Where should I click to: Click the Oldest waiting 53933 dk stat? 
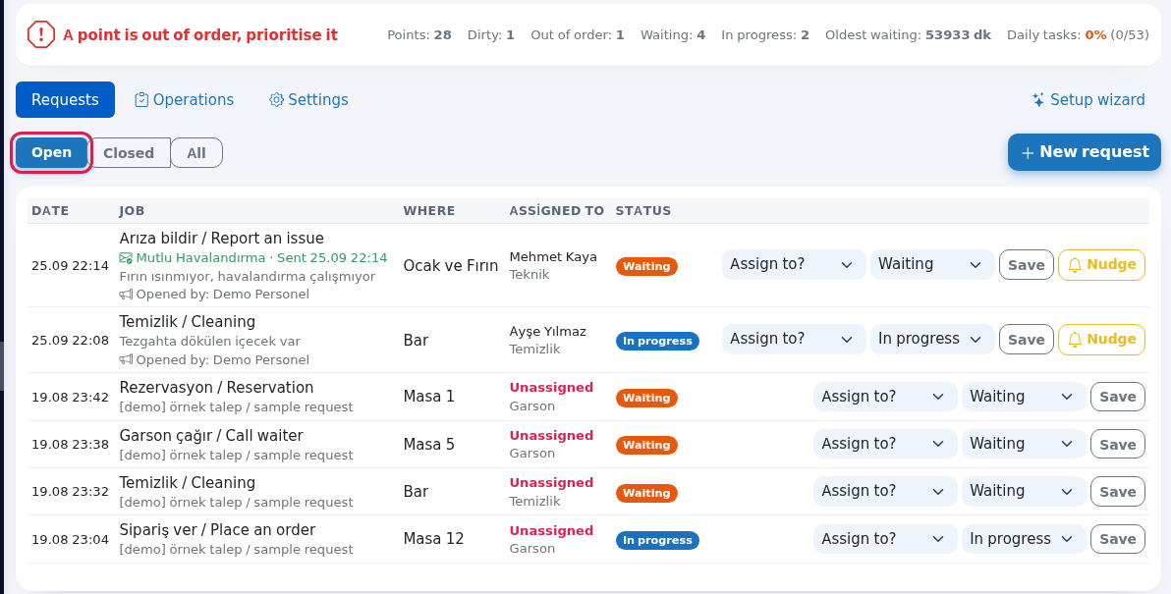tap(908, 35)
